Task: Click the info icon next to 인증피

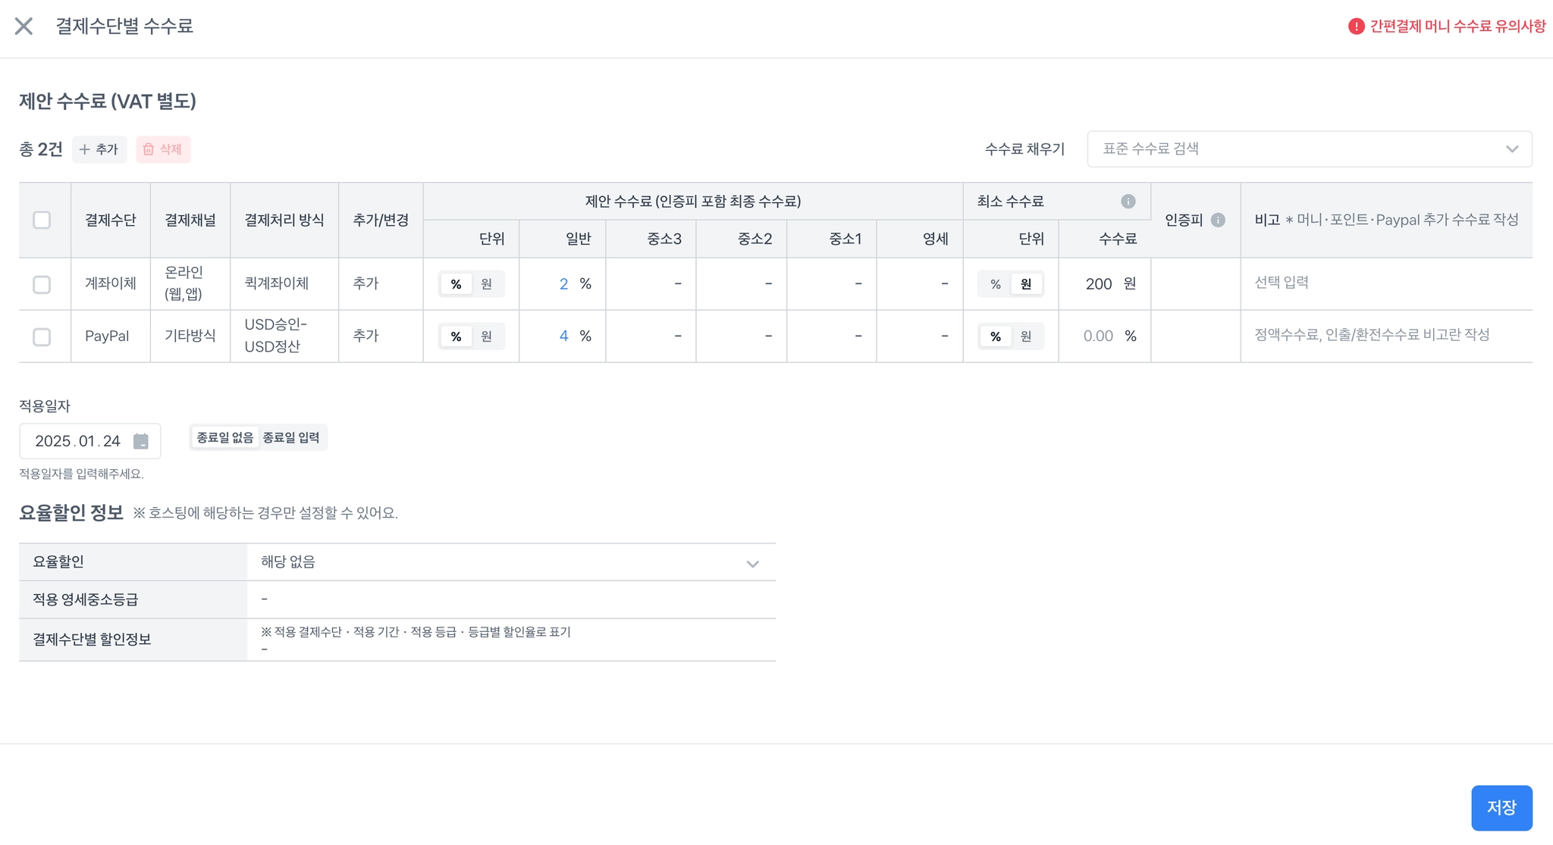Action: pyautogui.click(x=1218, y=220)
